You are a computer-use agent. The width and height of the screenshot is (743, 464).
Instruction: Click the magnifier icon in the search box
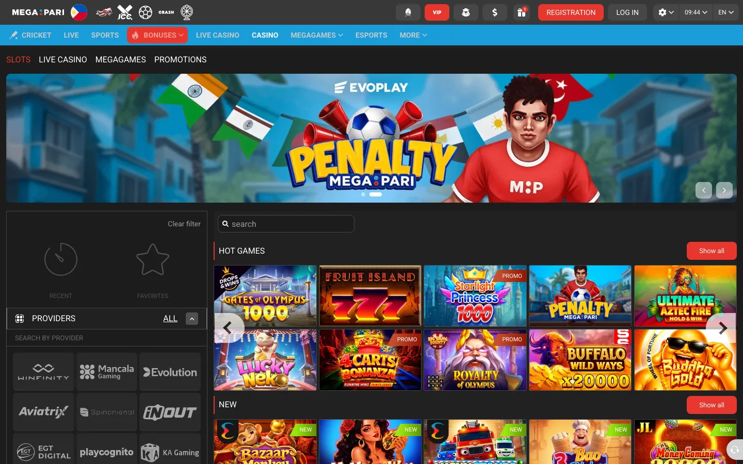(x=225, y=224)
